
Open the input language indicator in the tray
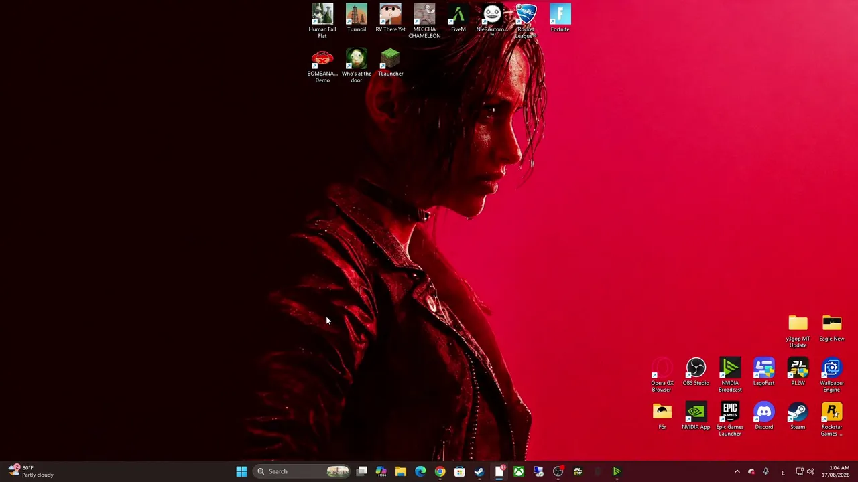[x=783, y=471]
